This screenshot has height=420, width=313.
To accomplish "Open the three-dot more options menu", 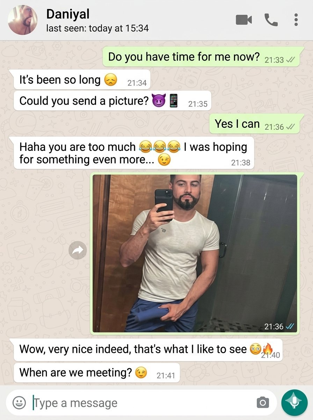I will click(x=296, y=20).
